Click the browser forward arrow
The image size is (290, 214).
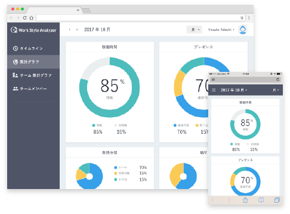[x=18, y=18]
